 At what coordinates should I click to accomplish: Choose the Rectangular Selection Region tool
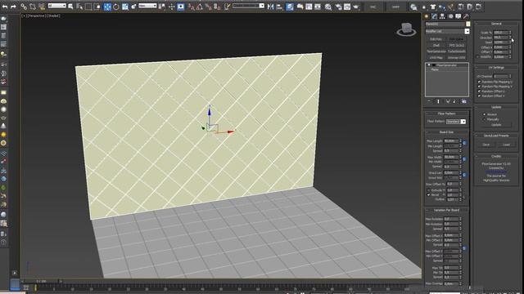tap(88, 7)
